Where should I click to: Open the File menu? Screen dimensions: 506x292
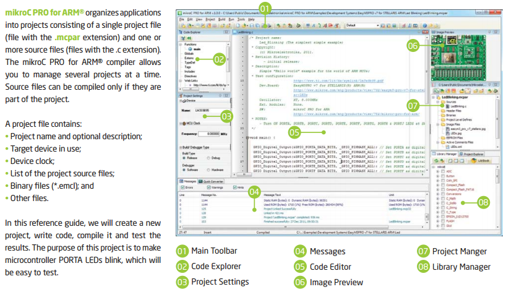(182, 19)
